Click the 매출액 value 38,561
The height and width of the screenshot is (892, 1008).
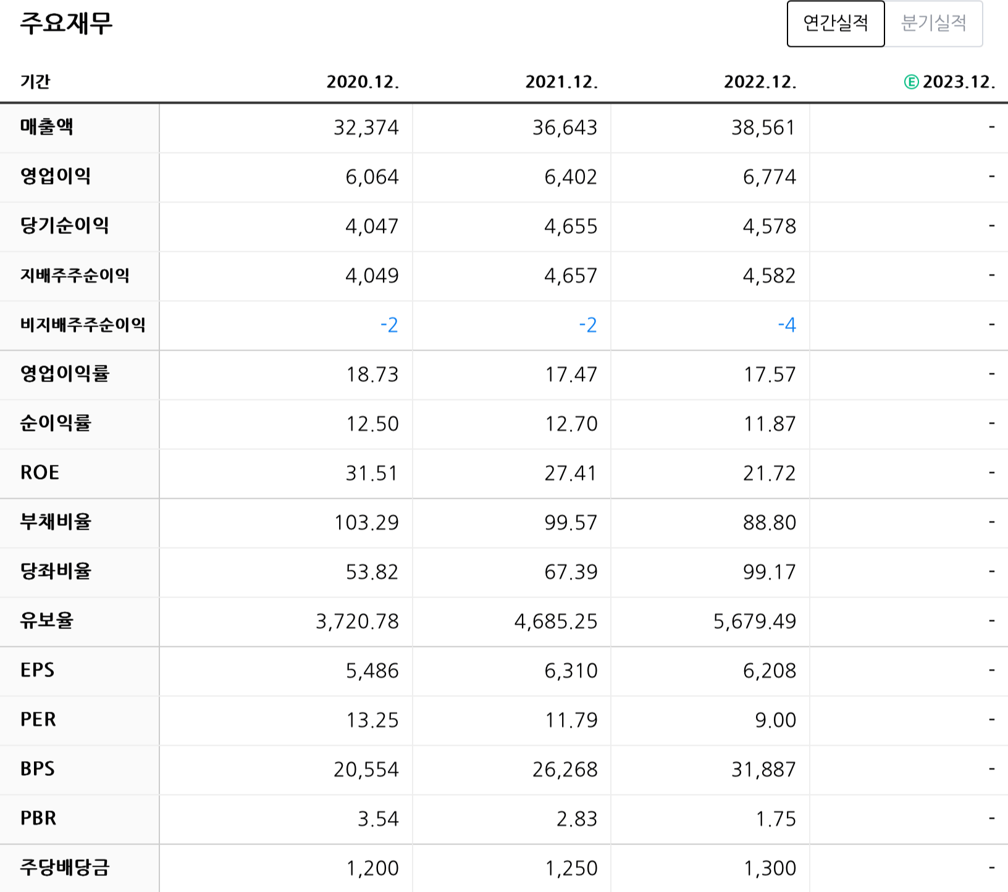tap(764, 128)
